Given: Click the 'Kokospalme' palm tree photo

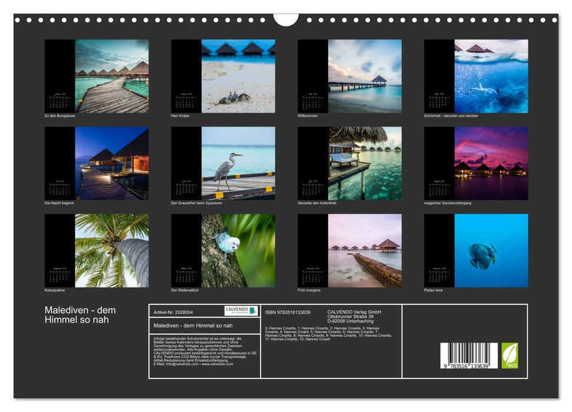Looking at the screenshot, I should (111, 250).
